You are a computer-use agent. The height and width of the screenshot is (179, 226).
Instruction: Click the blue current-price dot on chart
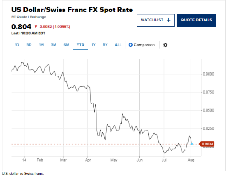192,144
